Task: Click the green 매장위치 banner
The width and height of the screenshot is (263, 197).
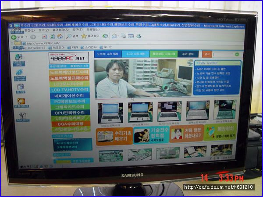Action: pyautogui.click(x=220, y=132)
